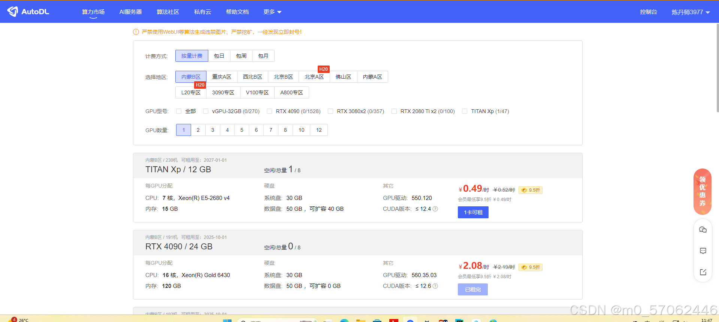Click CUDA version help icon for TITAN Xp
The image size is (719, 322).
point(435,209)
